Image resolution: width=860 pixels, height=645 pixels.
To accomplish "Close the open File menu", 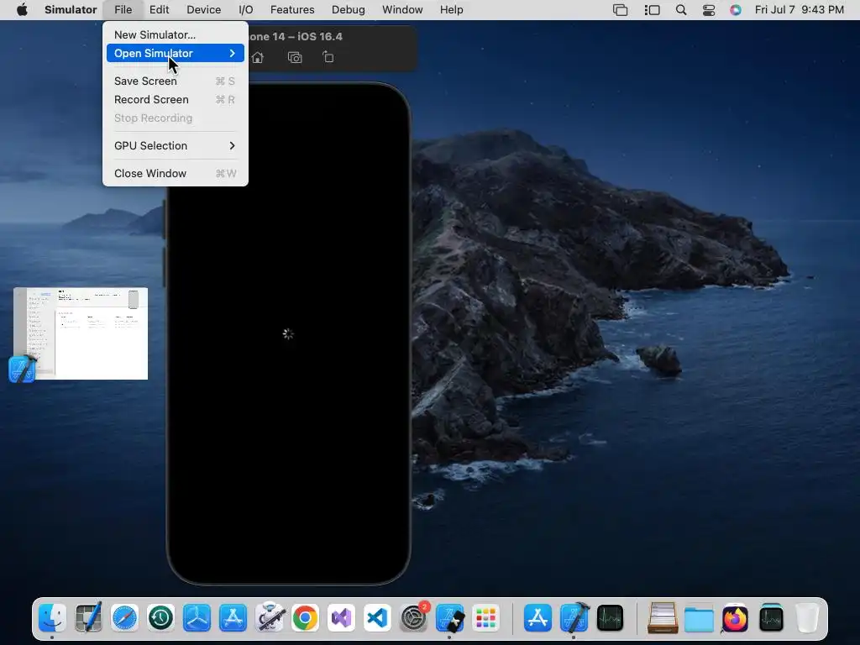I will (123, 10).
